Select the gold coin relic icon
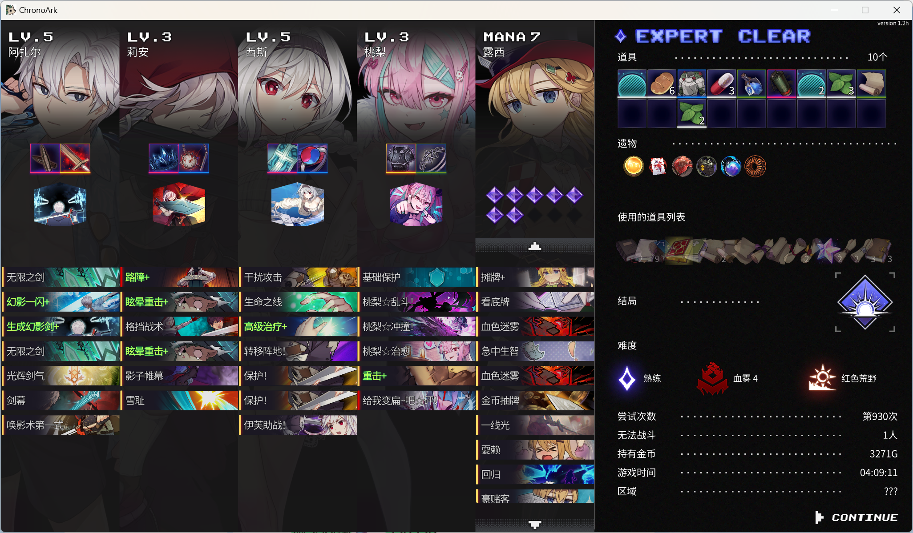The height and width of the screenshot is (533, 913). click(634, 166)
